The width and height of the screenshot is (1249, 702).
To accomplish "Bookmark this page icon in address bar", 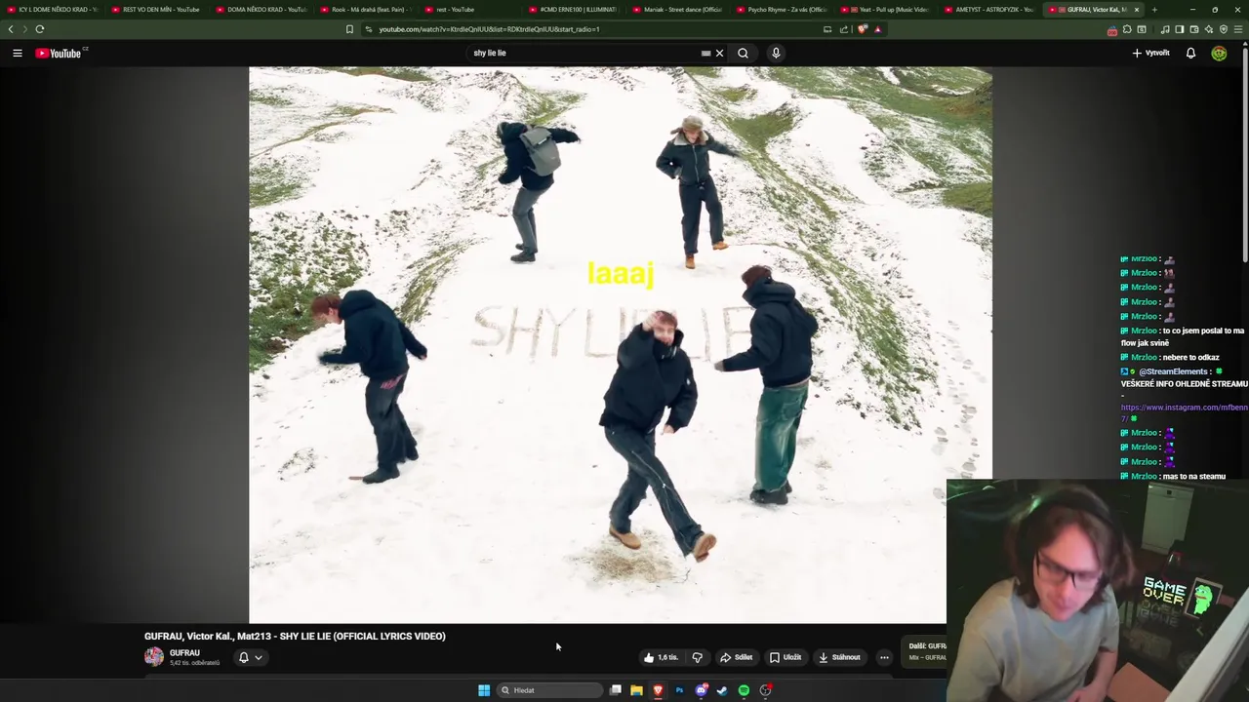I will pos(349,29).
